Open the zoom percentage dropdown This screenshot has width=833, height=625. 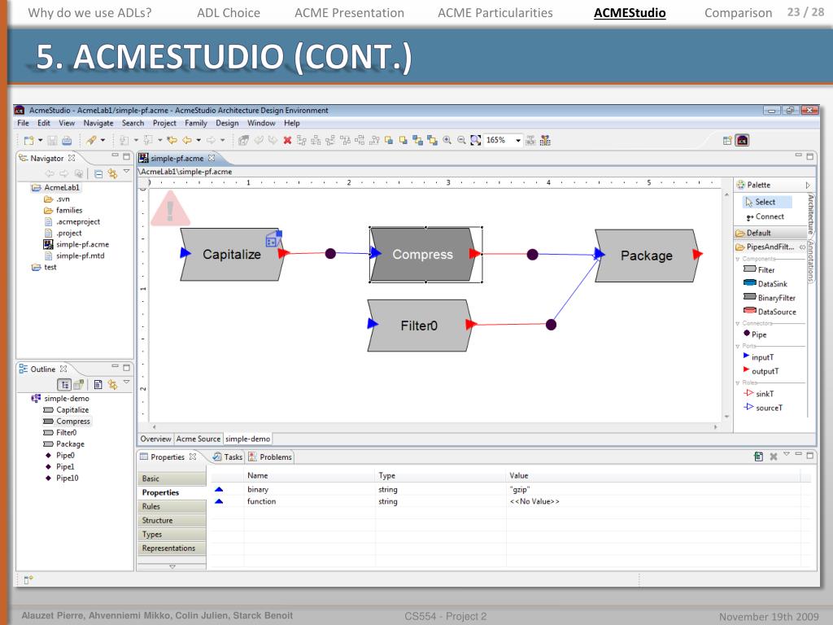[x=518, y=140]
